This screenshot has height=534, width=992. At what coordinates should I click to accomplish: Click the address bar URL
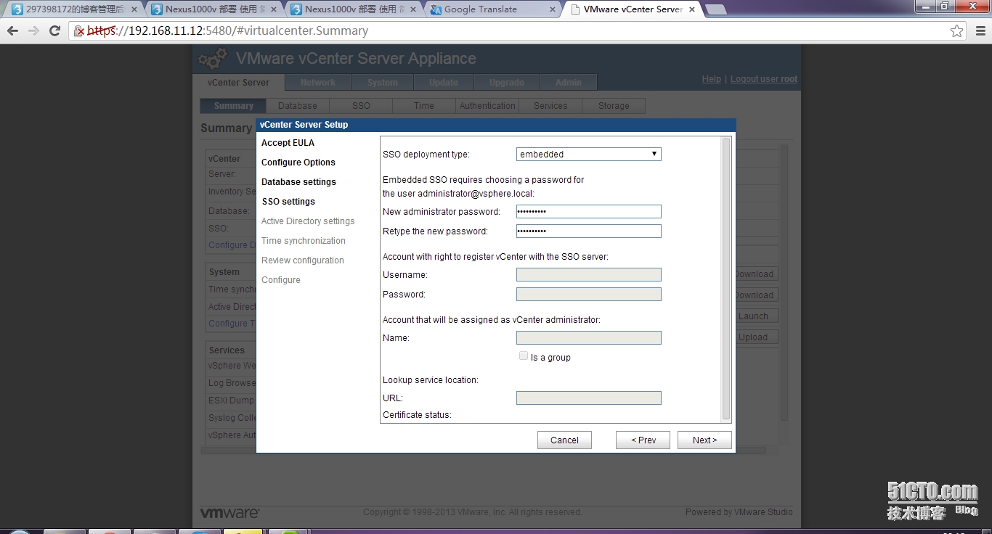click(x=229, y=30)
